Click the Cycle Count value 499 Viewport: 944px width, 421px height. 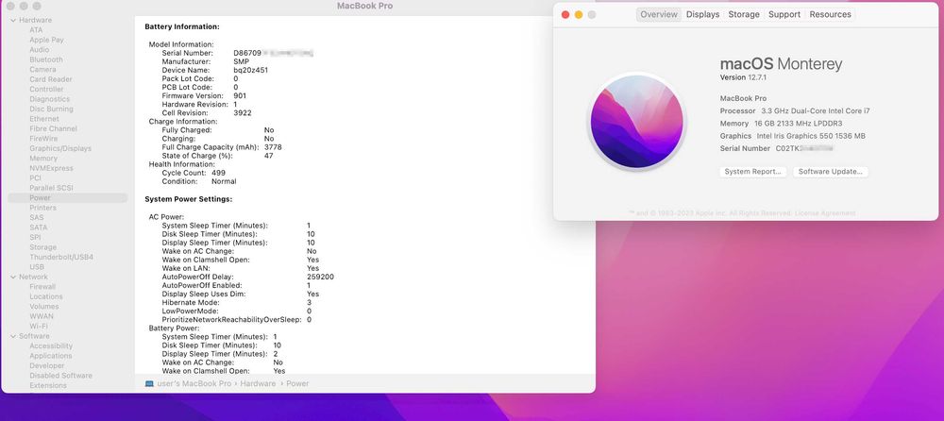pyautogui.click(x=219, y=173)
